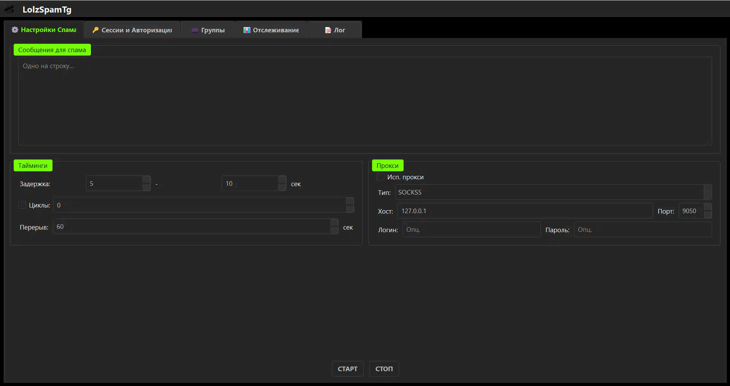Switch to the Группы tab
Viewport: 730px width, 386px height.
click(208, 30)
